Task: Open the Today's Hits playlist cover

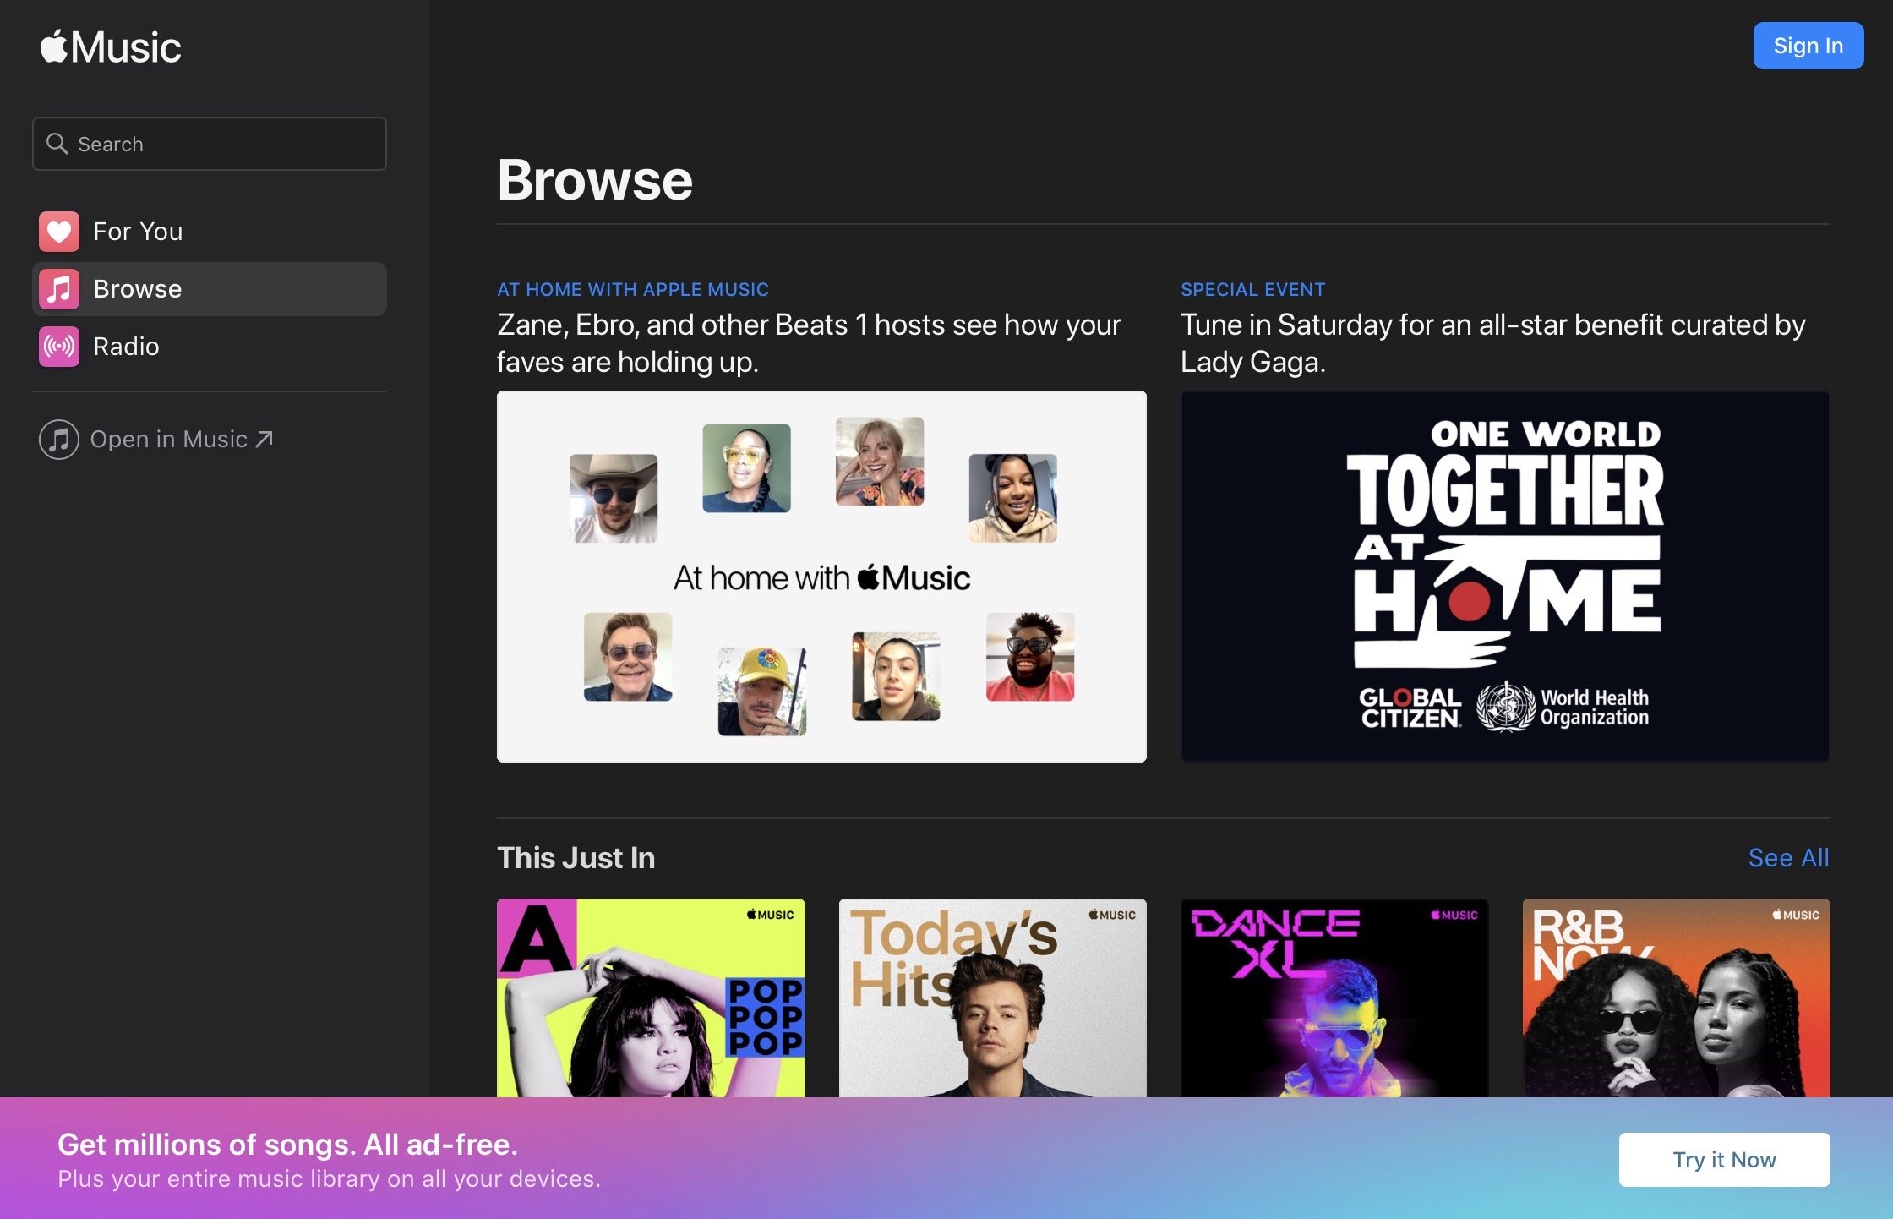Action: pos(992,998)
